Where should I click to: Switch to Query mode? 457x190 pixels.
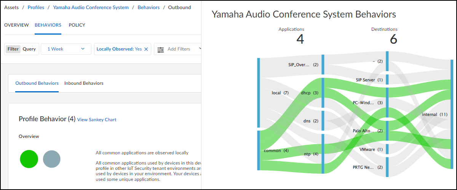[x=29, y=49]
